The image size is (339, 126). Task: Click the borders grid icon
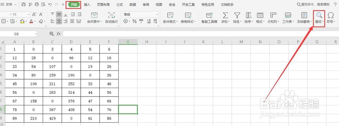tap(3, 21)
